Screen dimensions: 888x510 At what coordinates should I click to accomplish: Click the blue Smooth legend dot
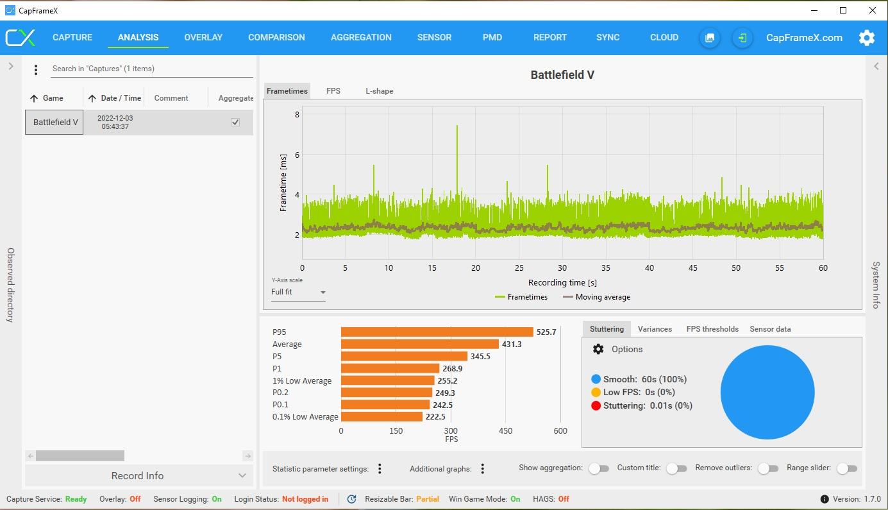pyautogui.click(x=596, y=379)
